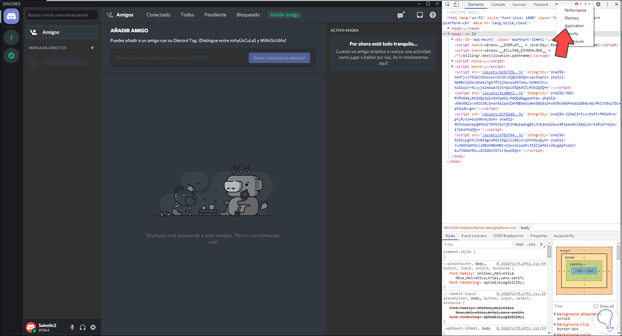
Task: Click the add a server plus icon
Action: click(x=11, y=37)
